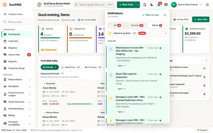Image resolution: width=213 pixels, height=133 pixels.
Task: Select the Guests notifications tab
Action: pyautogui.click(x=137, y=25)
